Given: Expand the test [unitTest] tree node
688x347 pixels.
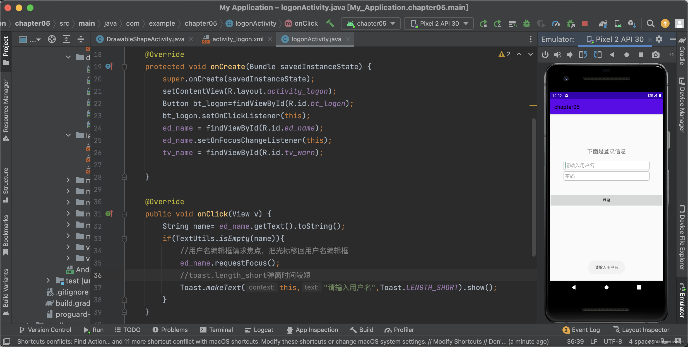Looking at the screenshot, I should coord(47,281).
